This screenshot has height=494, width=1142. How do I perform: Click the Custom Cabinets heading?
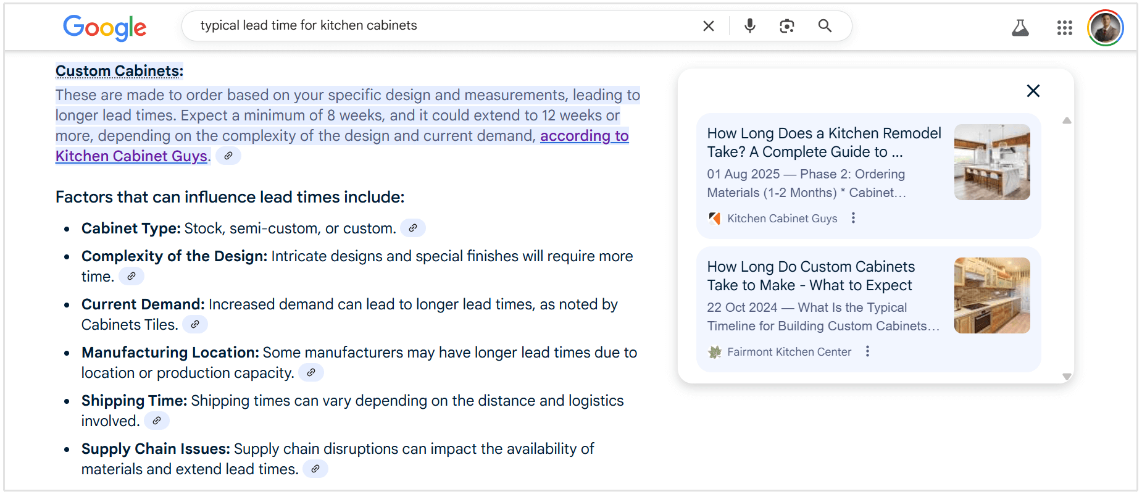pos(119,71)
